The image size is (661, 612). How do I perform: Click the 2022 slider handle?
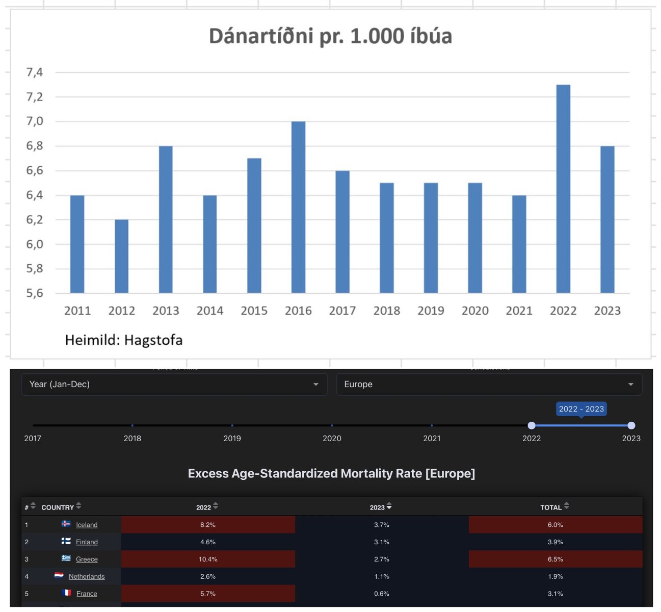(532, 425)
